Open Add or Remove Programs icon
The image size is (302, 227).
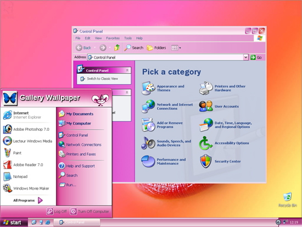pyautogui.click(x=148, y=125)
